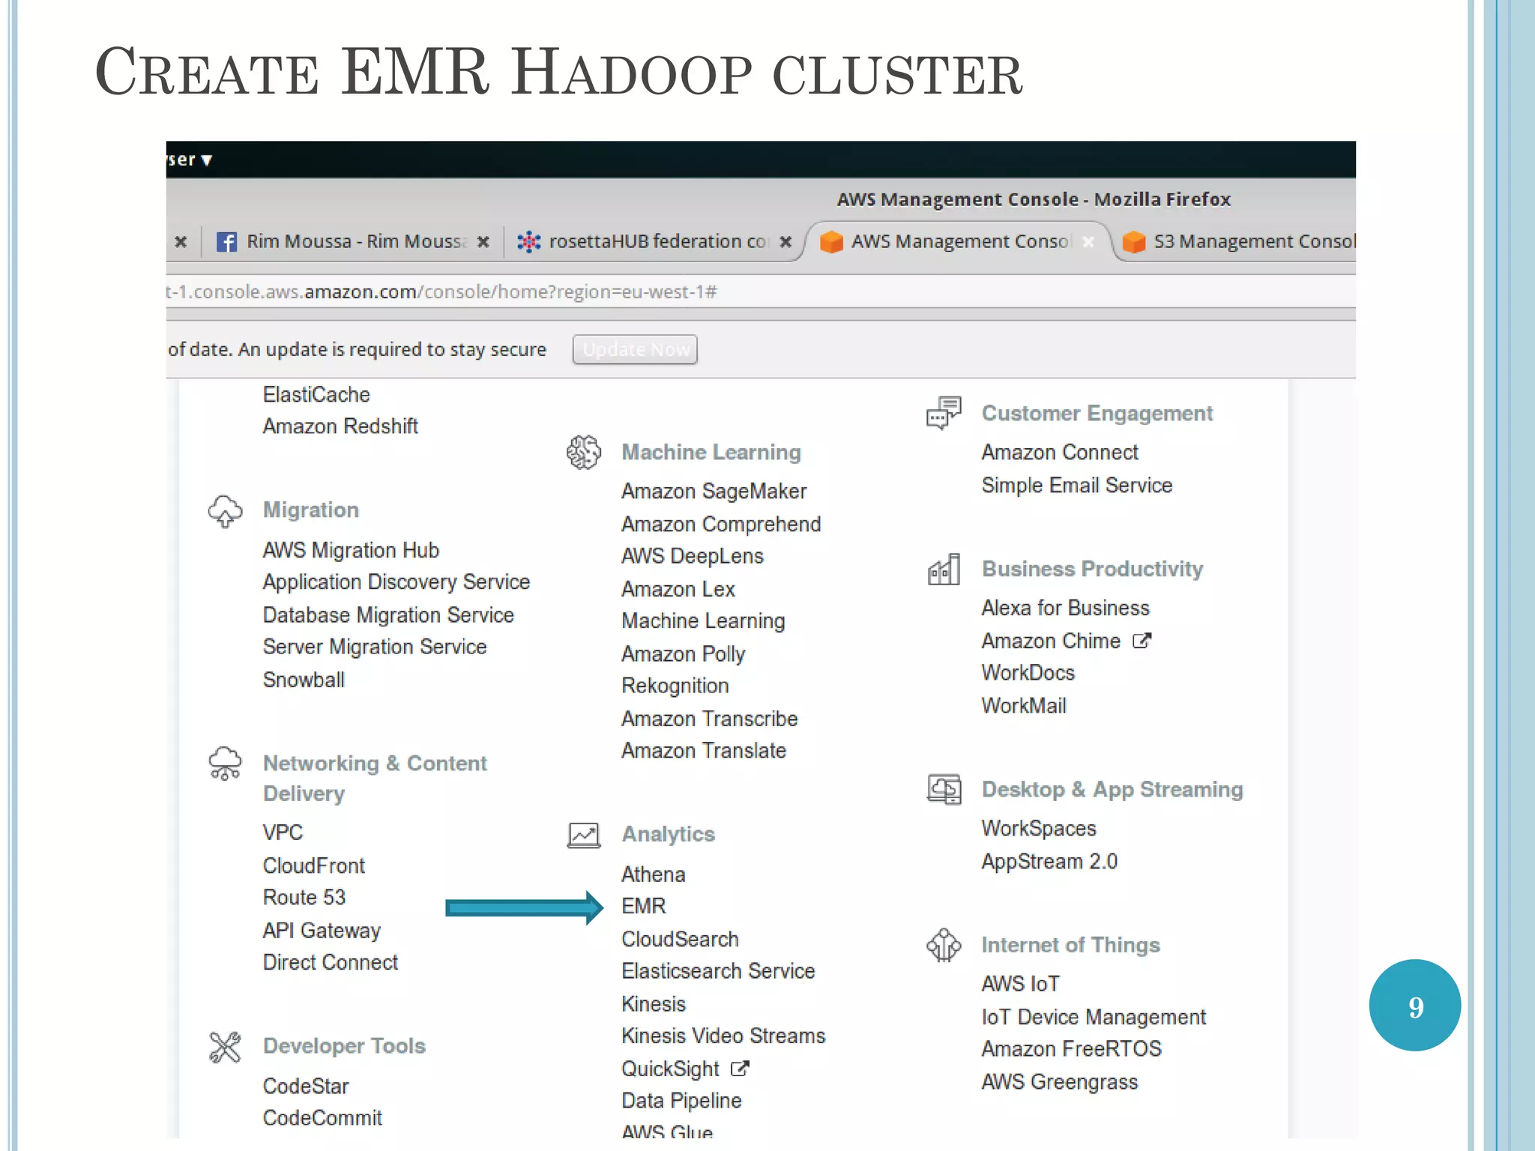The height and width of the screenshot is (1151, 1535).
Task: Open Route 53 link
Action: 304,898
